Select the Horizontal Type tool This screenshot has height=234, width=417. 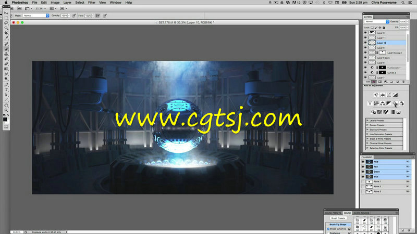[x=6, y=90]
